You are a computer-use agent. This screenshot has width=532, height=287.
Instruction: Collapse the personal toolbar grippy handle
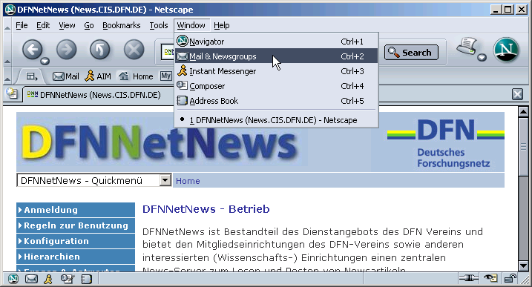pos(7,76)
